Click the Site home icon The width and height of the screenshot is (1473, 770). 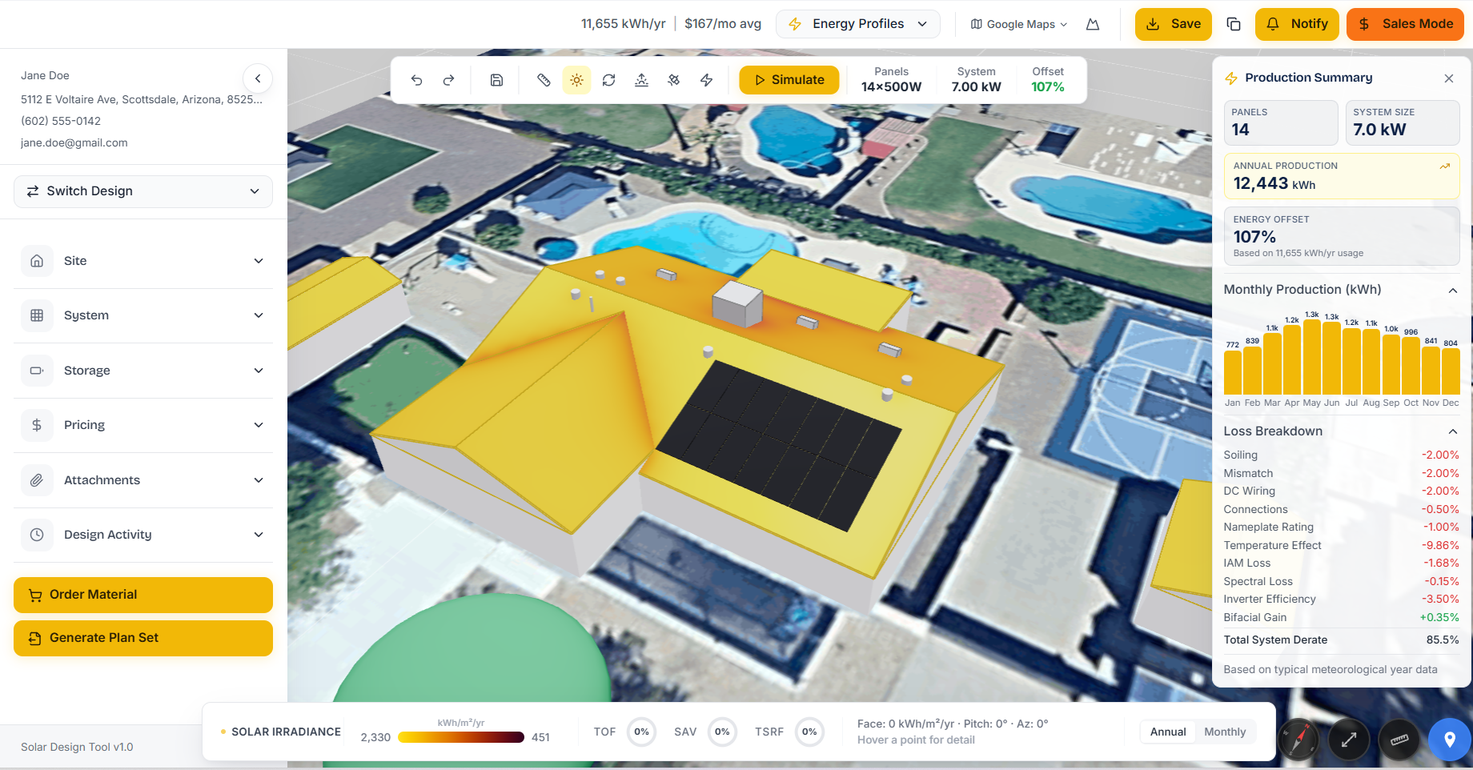(37, 261)
